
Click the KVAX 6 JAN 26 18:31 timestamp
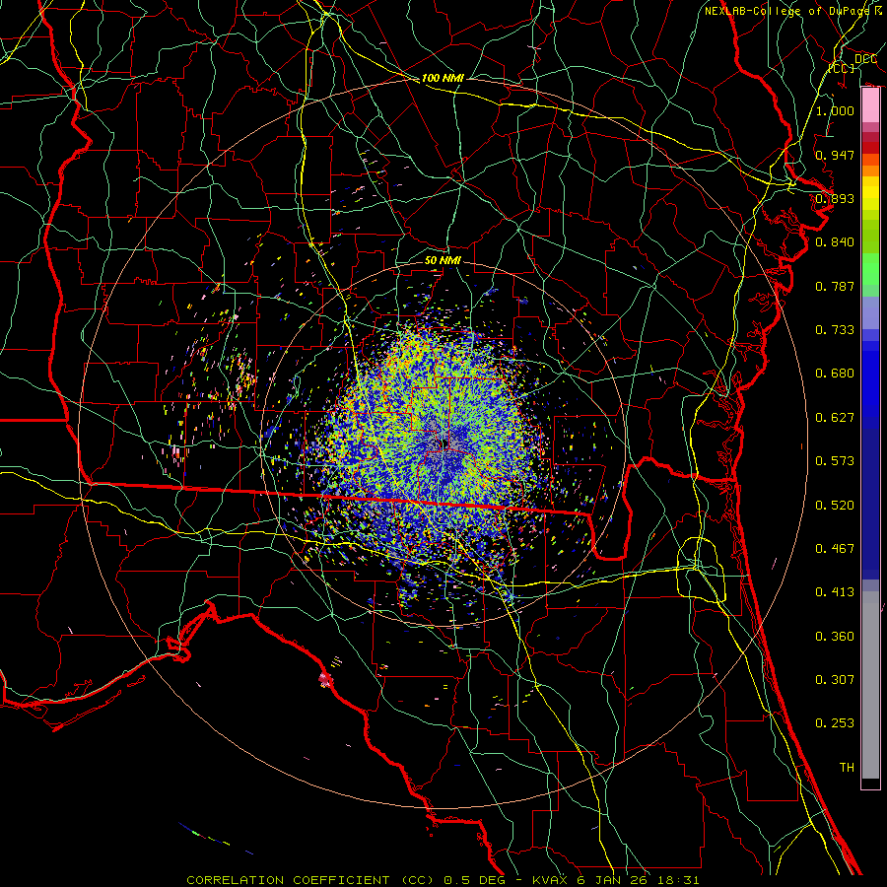pos(616,880)
